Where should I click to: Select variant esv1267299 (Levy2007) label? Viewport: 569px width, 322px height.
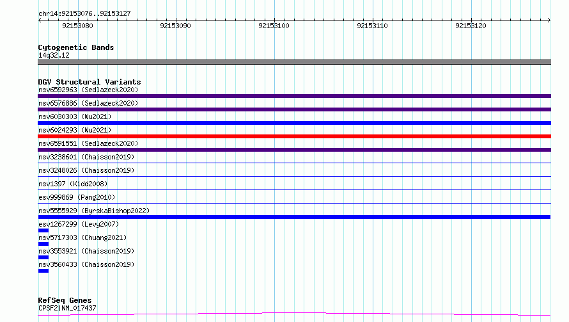[x=79, y=224]
